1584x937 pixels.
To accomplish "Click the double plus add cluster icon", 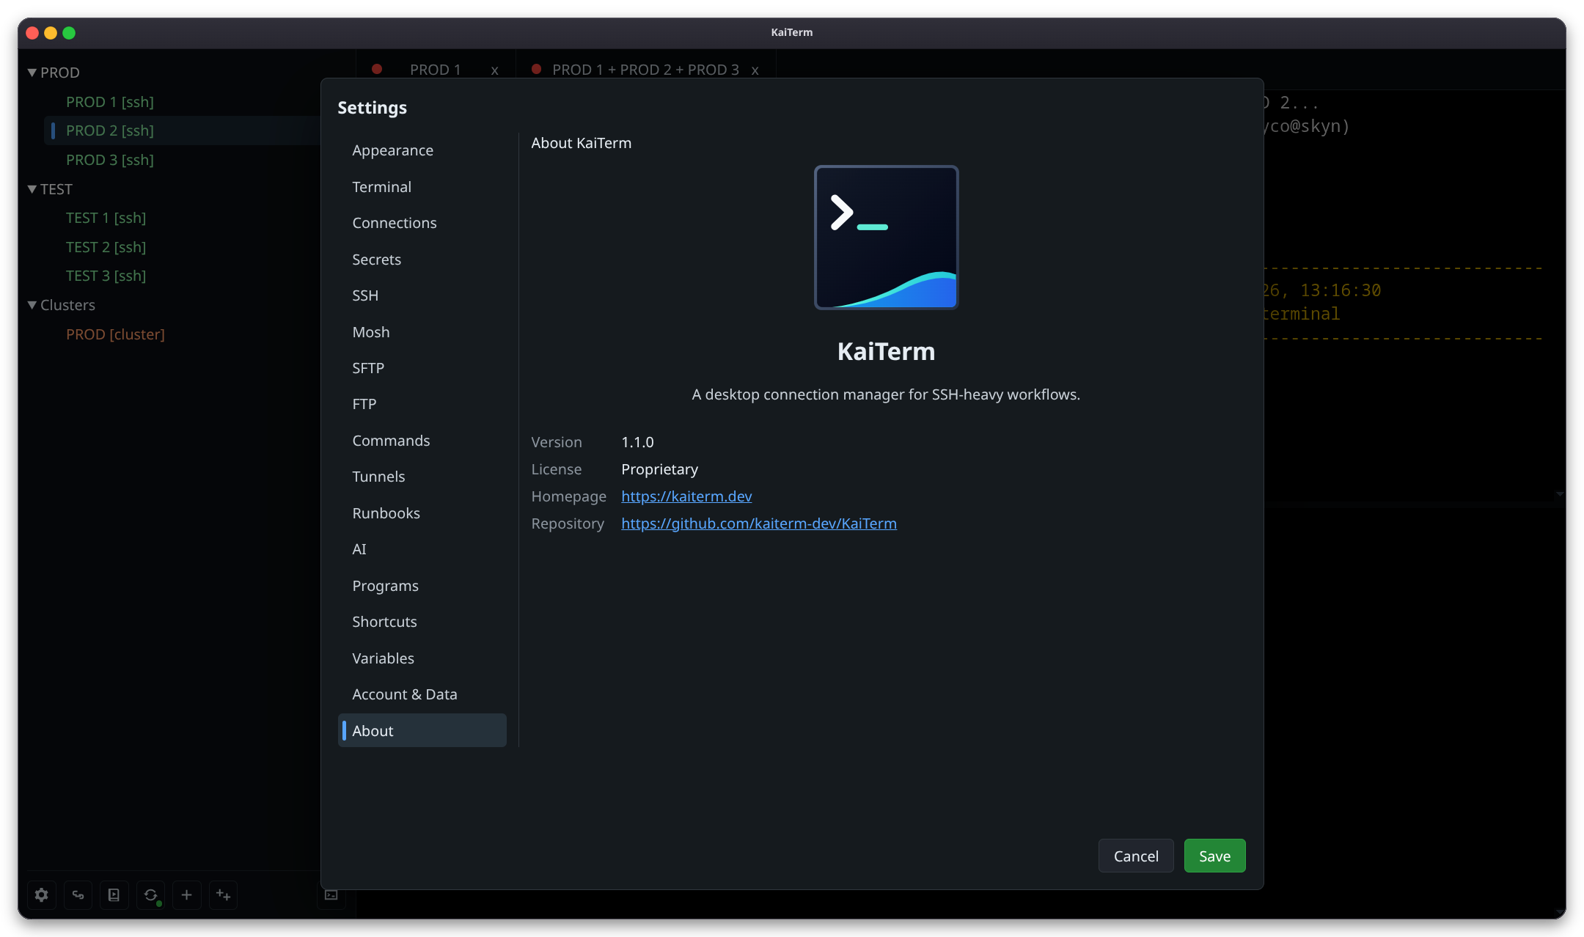I will (x=223, y=894).
